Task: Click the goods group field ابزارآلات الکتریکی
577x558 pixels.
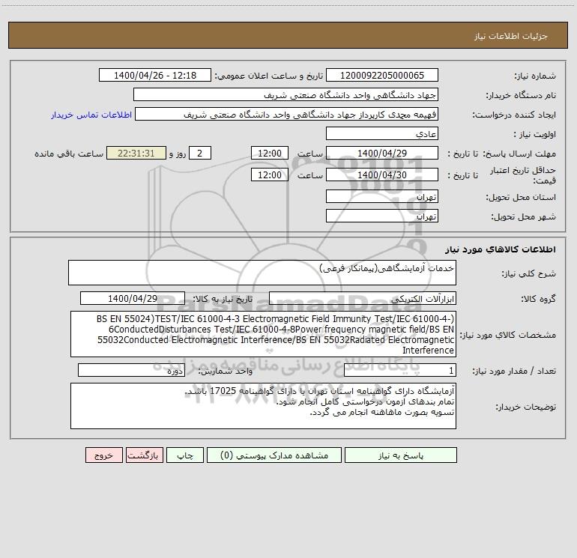Action: pyautogui.click(x=363, y=298)
